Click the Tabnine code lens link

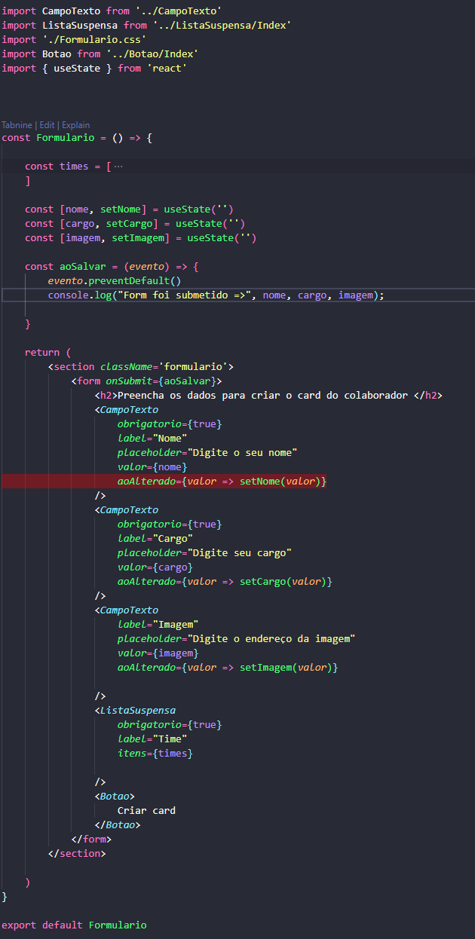[x=17, y=125]
